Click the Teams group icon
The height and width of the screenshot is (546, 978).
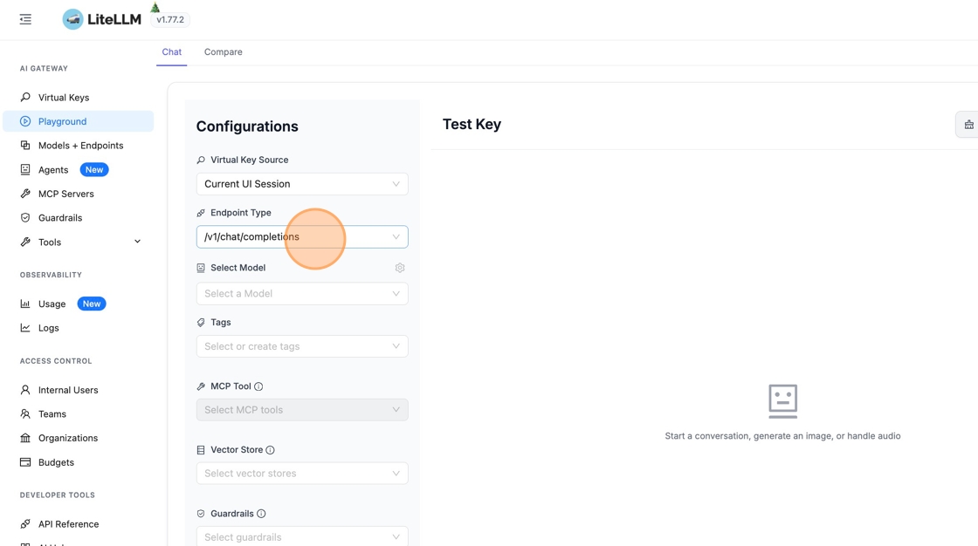[x=25, y=414]
